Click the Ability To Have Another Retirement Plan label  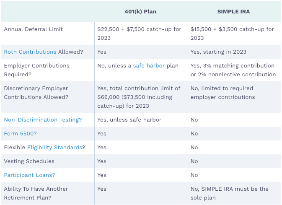click(36, 193)
